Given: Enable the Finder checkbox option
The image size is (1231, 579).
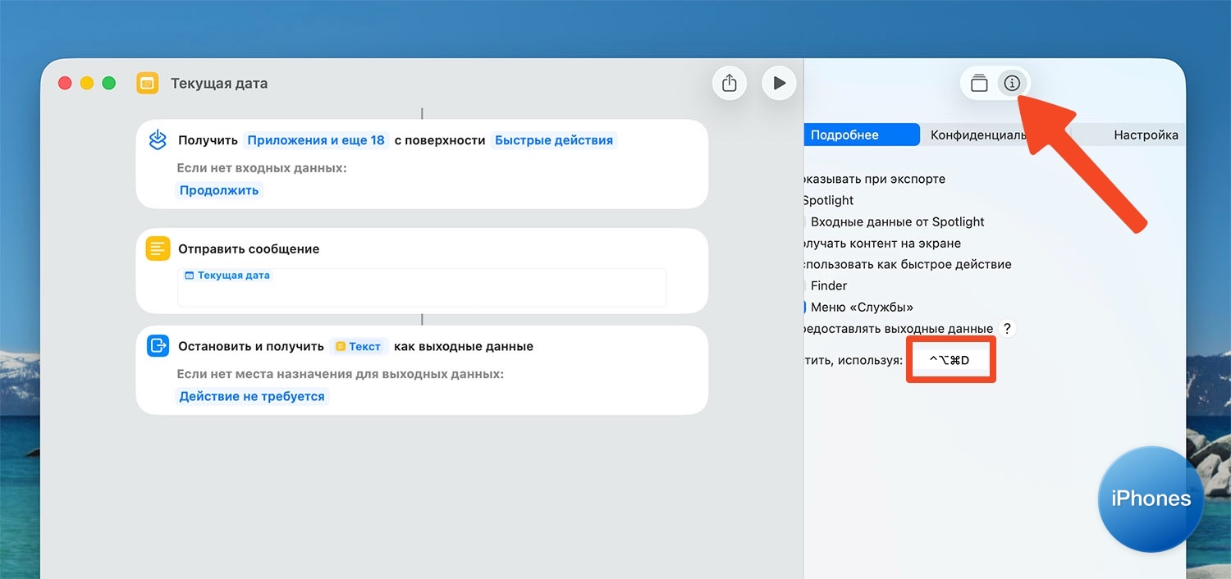Looking at the screenshot, I should coord(806,285).
